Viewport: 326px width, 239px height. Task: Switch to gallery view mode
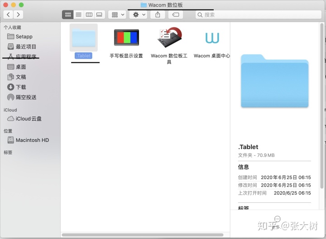click(x=99, y=14)
